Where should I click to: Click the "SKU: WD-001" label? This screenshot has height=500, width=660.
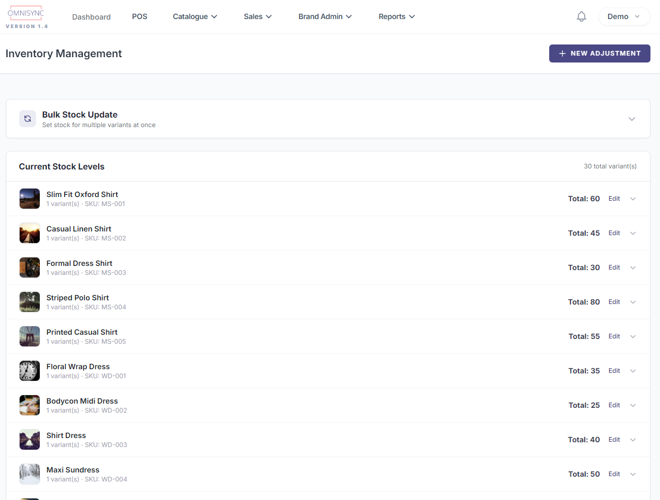pyautogui.click(x=105, y=376)
